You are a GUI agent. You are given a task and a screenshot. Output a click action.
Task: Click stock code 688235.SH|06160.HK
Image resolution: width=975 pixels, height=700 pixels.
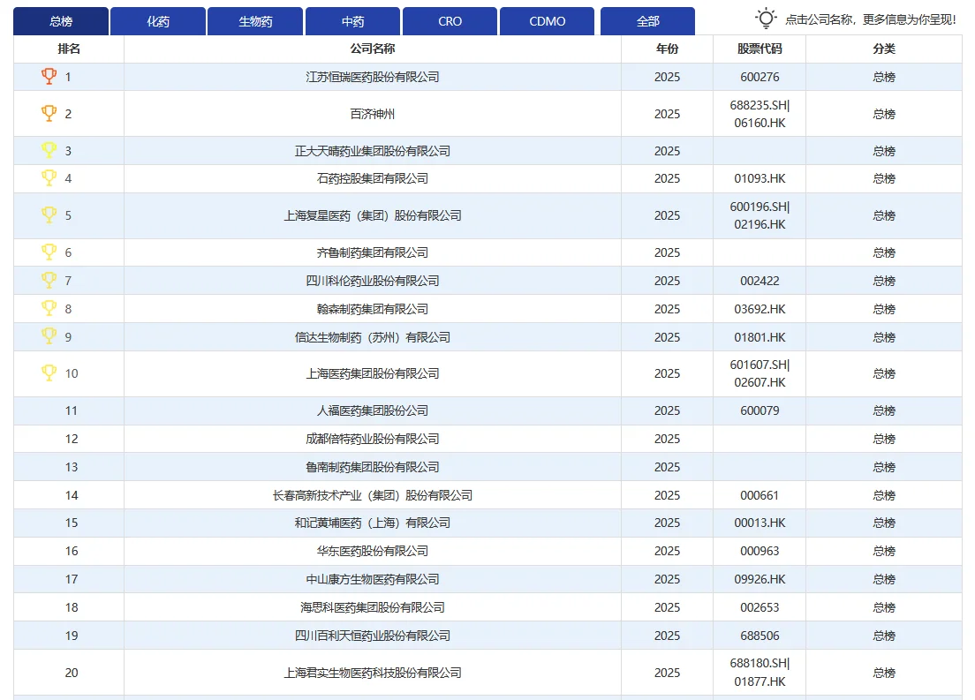coord(760,114)
